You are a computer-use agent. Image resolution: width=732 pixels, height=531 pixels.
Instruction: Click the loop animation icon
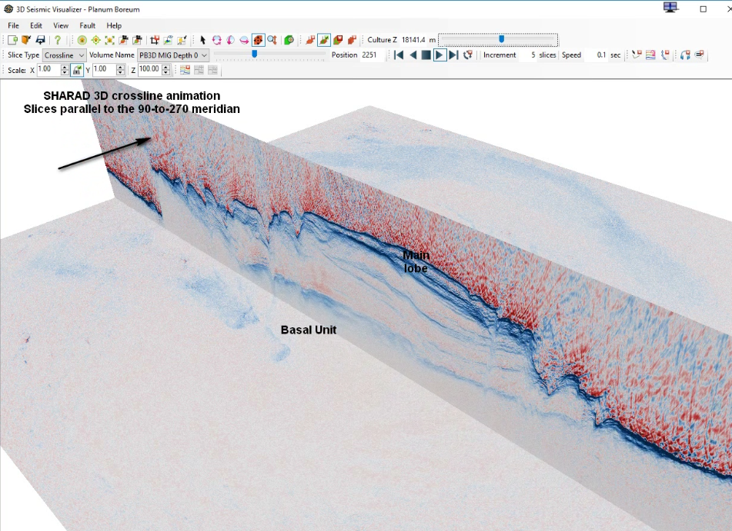coord(467,55)
